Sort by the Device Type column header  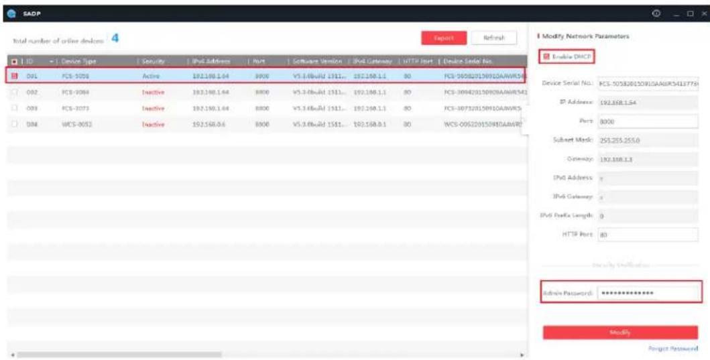click(79, 61)
